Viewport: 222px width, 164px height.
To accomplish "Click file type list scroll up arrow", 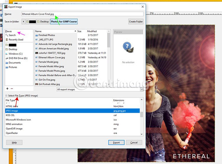I will [x=142, y=100].
